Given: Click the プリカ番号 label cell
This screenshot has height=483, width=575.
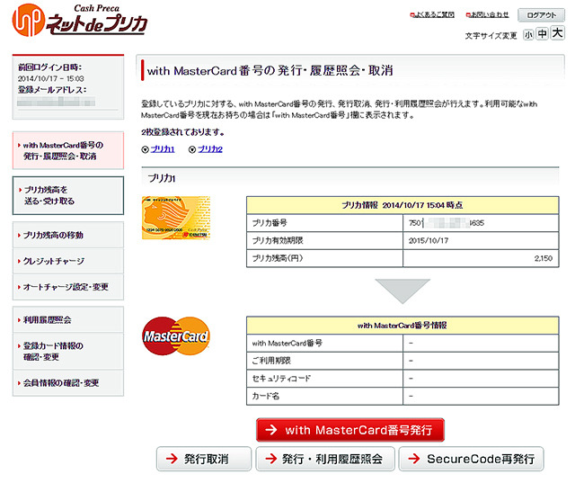Looking at the screenshot, I should pyautogui.click(x=324, y=223).
